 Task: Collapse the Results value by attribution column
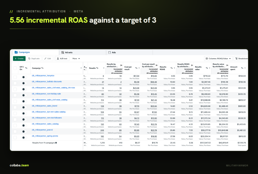pyautogui.click(x=228, y=65)
